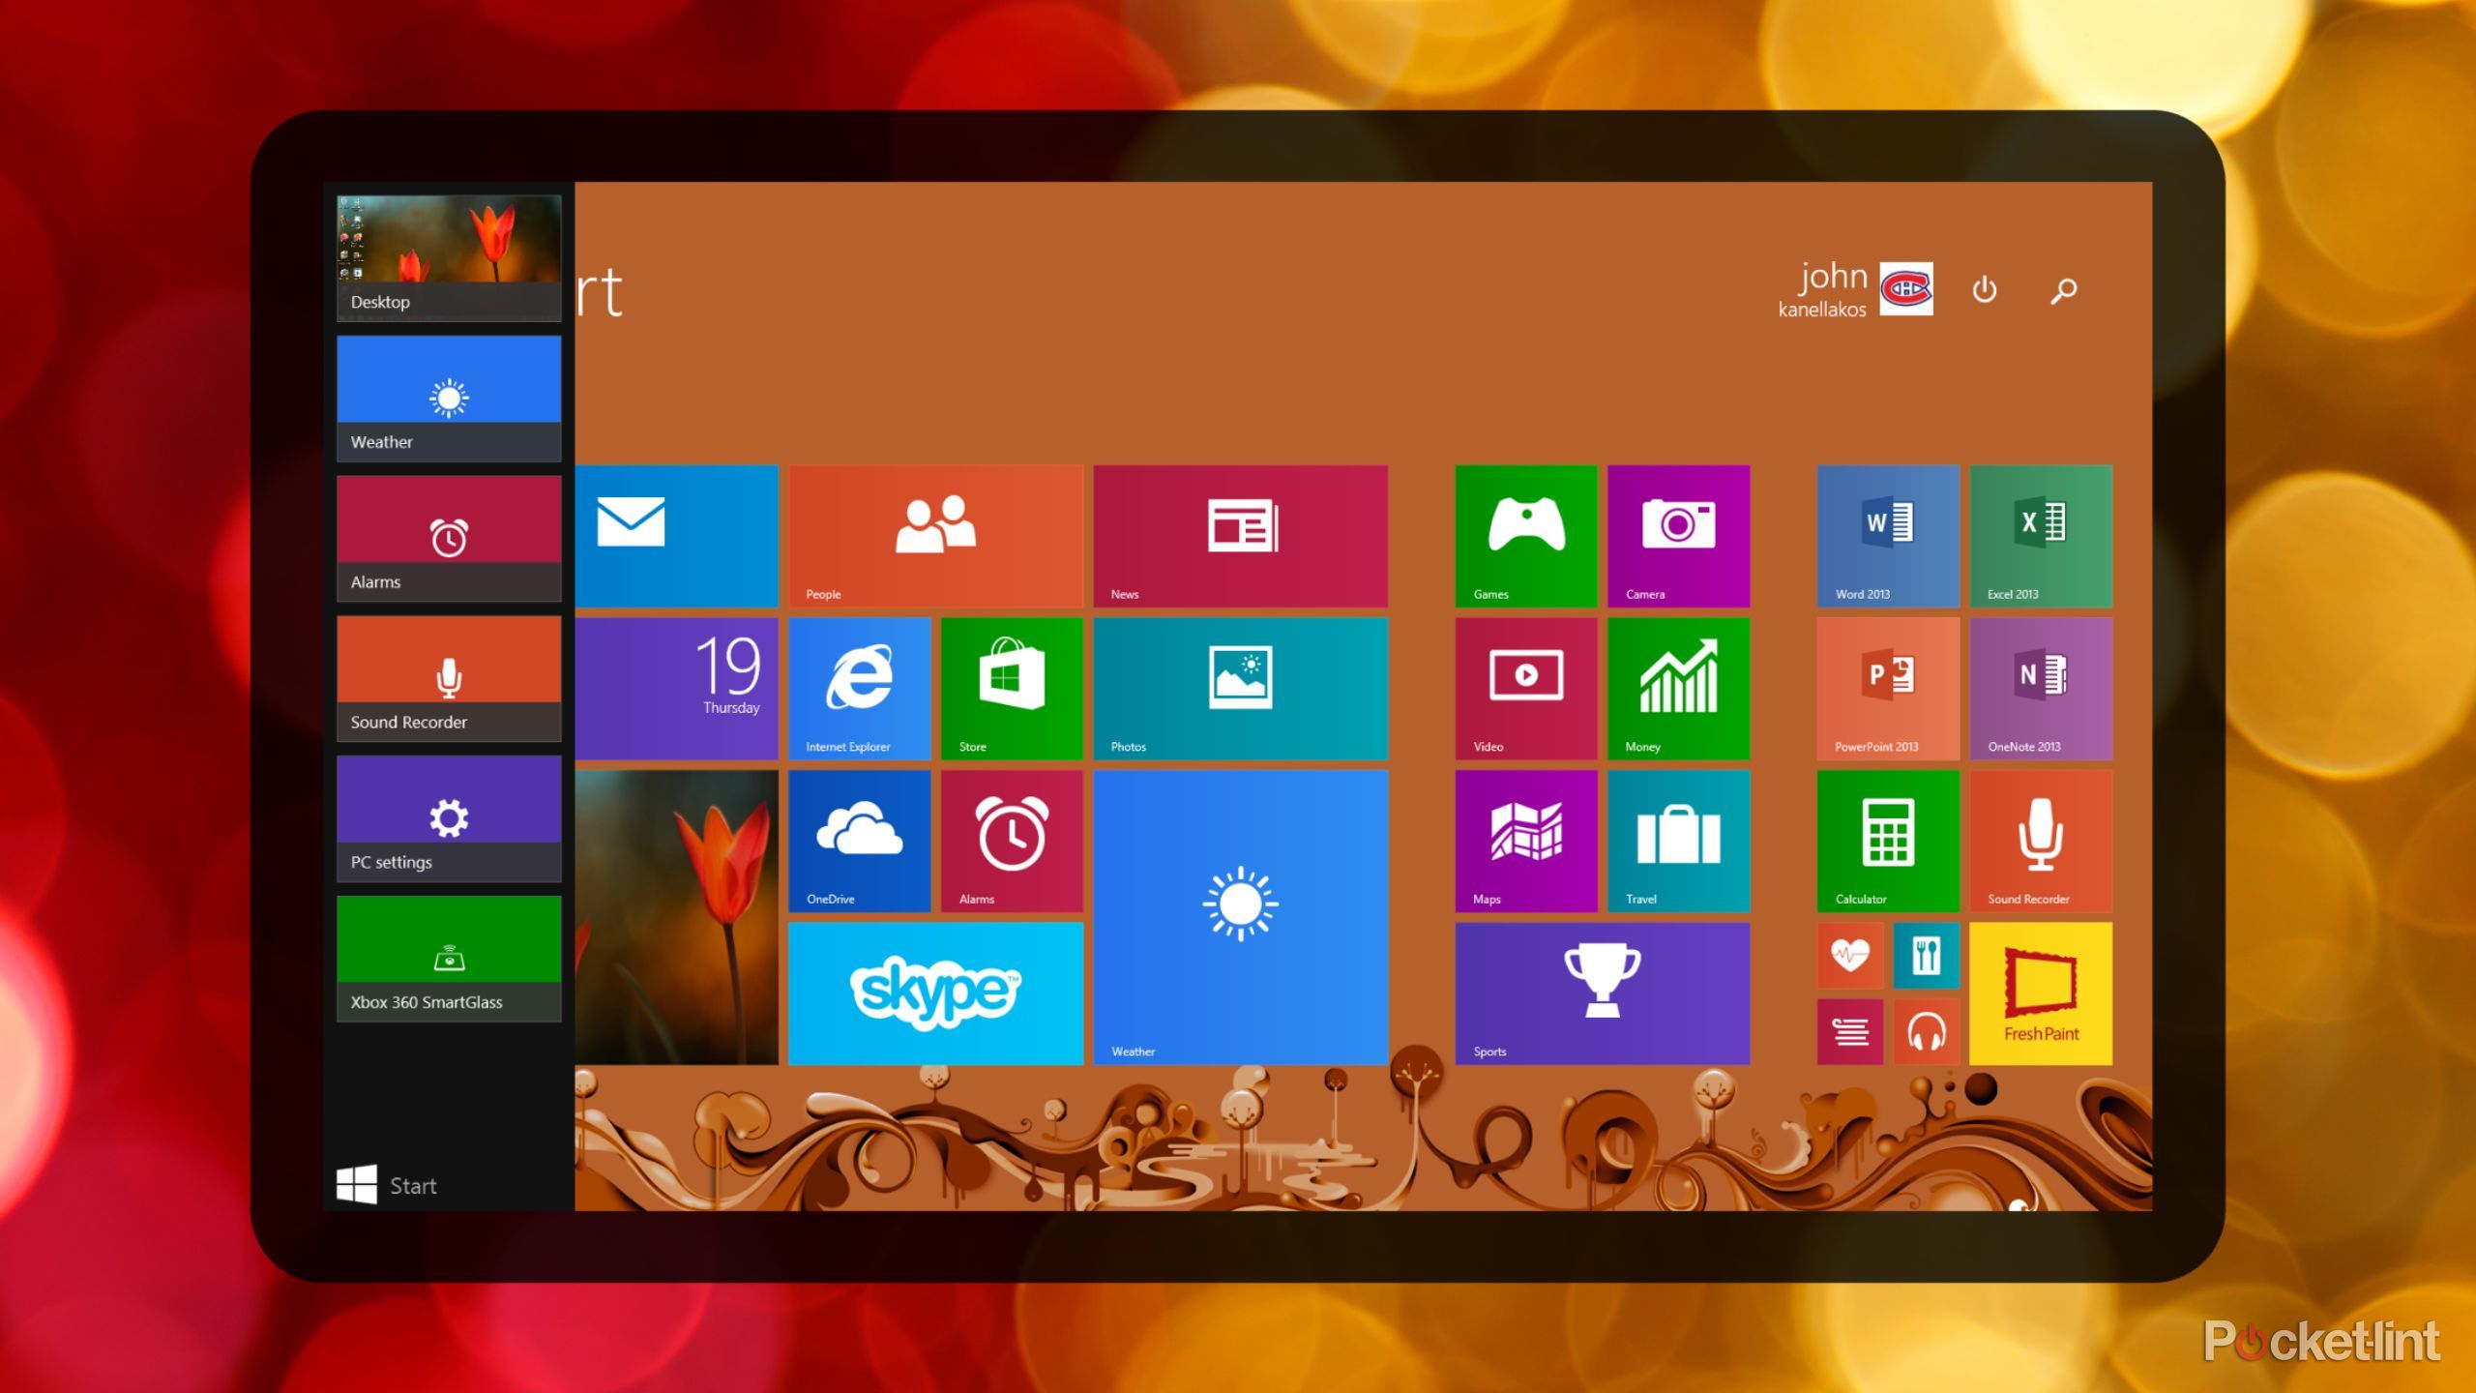2476x1393 pixels.
Task: Launch the Fresh Paint tile
Action: pyautogui.click(x=2041, y=993)
